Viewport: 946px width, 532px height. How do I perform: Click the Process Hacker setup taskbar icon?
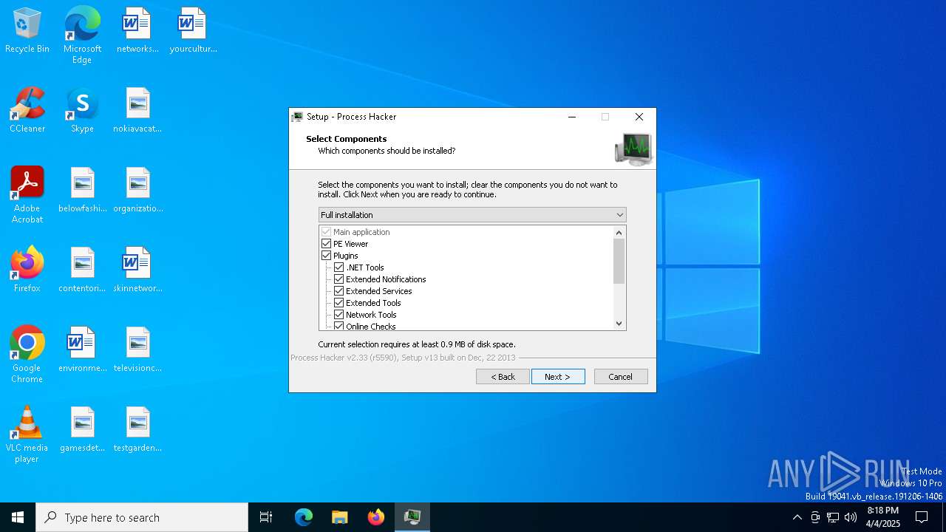pyautogui.click(x=412, y=517)
